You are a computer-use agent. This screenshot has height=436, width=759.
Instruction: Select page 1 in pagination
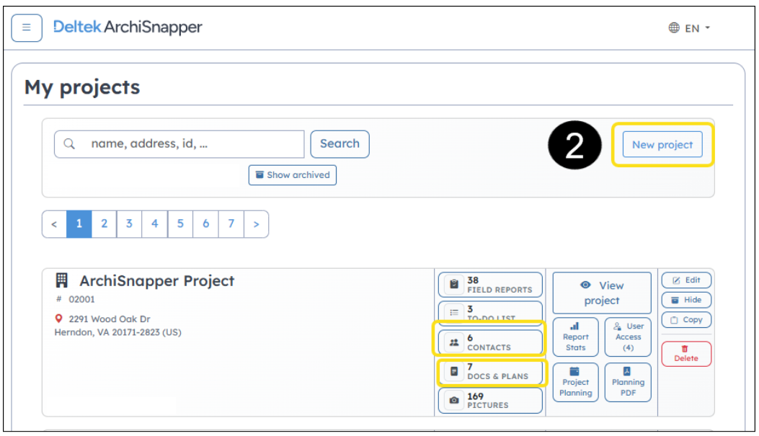point(79,224)
